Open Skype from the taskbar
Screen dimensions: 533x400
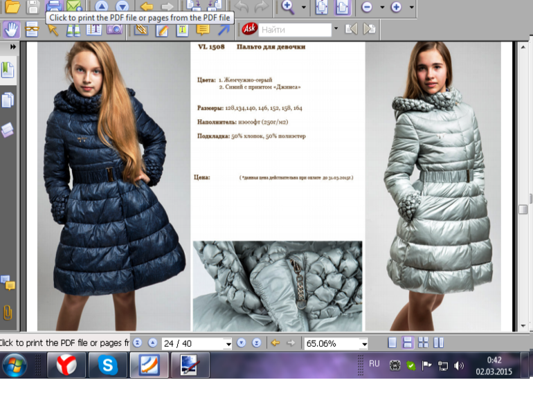click(x=108, y=365)
